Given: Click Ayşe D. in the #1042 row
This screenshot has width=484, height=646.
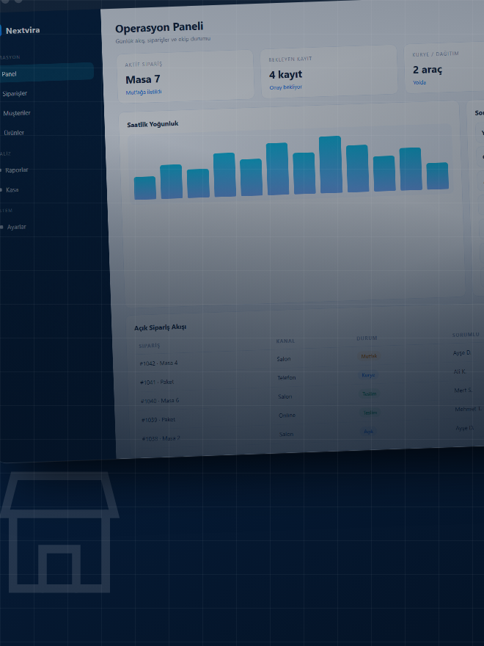Looking at the screenshot, I should point(462,352).
